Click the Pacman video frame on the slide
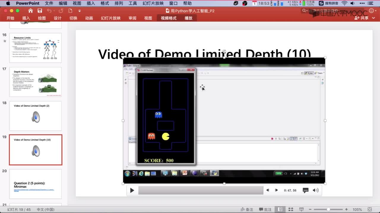This screenshot has height=213, width=380. (x=224, y=120)
